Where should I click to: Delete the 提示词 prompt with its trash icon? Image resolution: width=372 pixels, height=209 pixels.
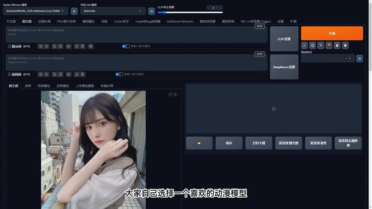coord(83,46)
